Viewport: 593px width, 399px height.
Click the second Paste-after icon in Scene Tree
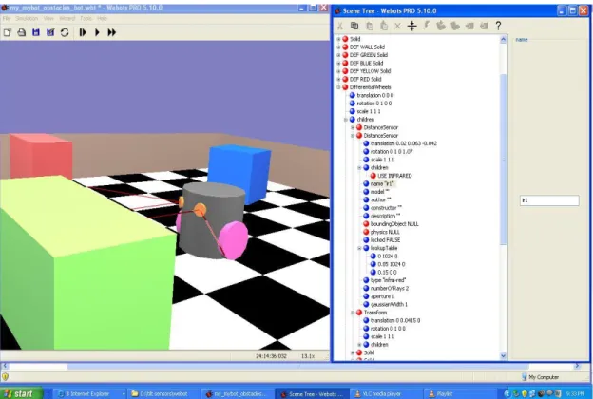coord(384,26)
